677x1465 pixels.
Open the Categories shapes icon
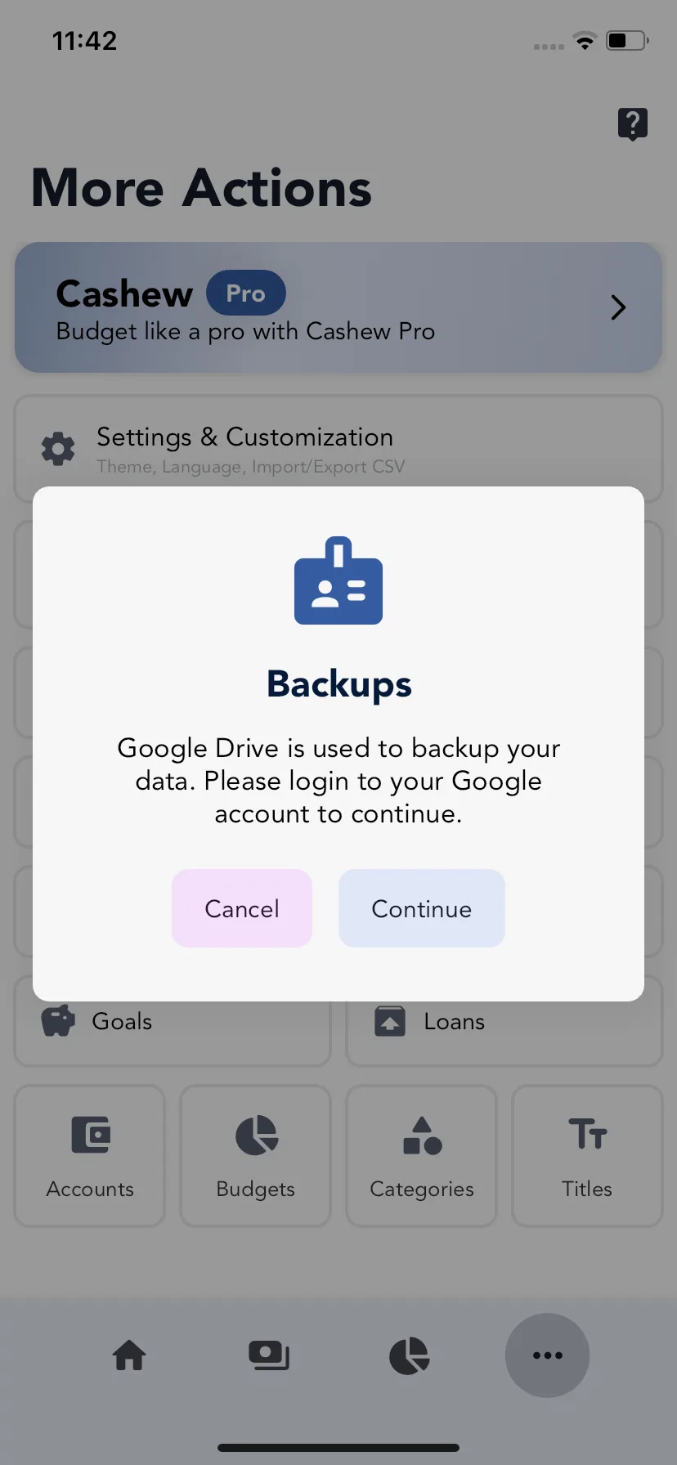tap(422, 1136)
